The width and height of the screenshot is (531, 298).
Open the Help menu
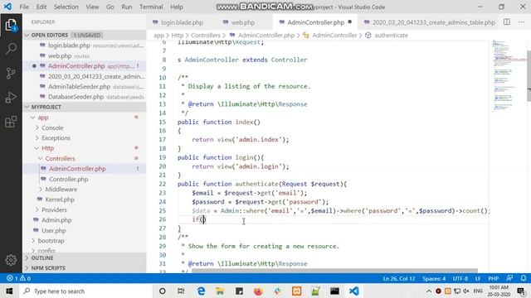pyautogui.click(x=177, y=7)
